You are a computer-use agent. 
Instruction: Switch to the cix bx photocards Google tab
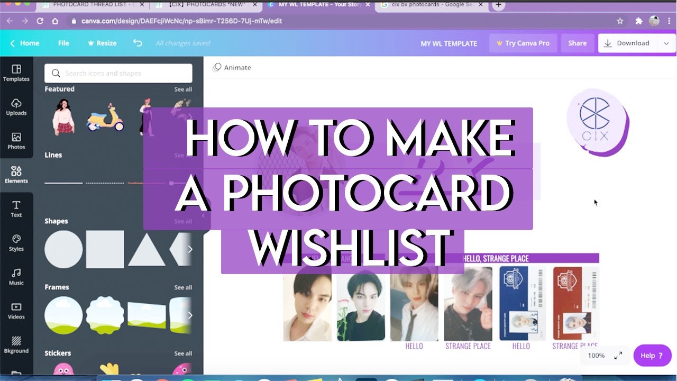[433, 5]
